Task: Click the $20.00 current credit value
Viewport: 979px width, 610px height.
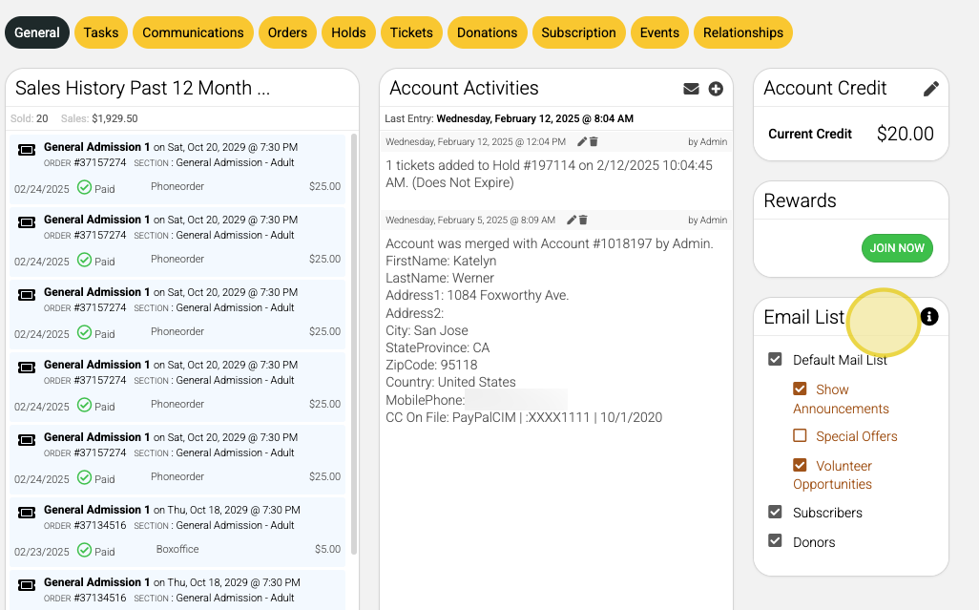Action: coord(905,134)
